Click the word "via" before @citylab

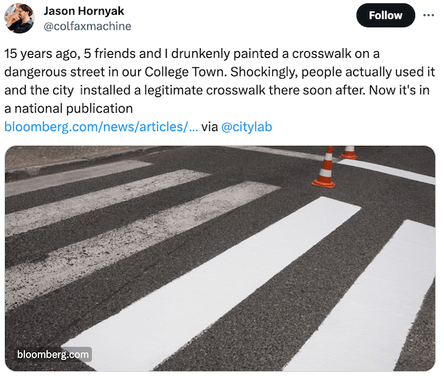(x=209, y=127)
